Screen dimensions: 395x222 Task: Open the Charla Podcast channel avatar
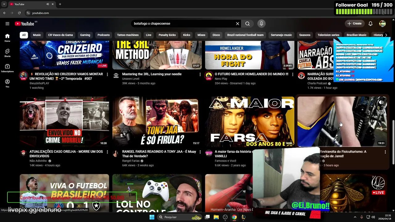(301, 76)
